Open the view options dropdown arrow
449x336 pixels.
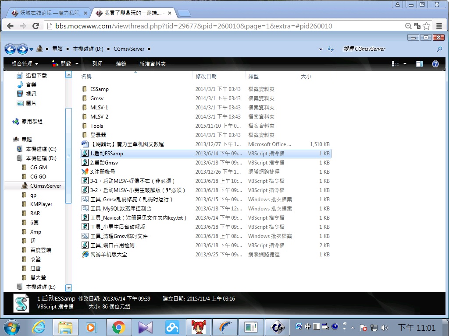[405, 64]
